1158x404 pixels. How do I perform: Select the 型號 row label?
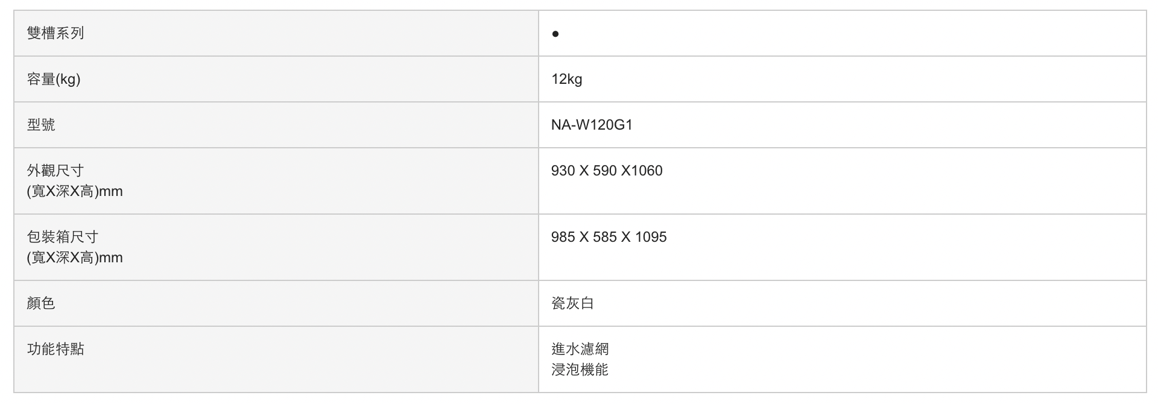coord(41,125)
